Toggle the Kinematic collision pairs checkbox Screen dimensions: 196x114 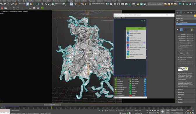click(x=179, y=45)
